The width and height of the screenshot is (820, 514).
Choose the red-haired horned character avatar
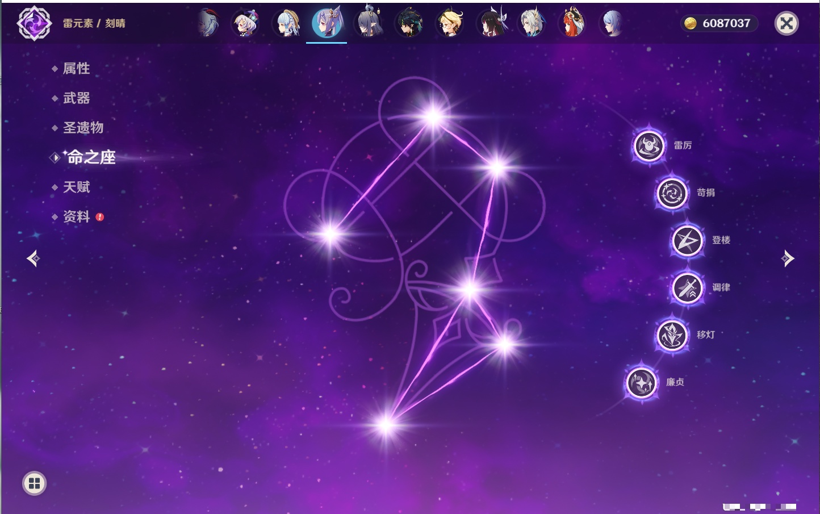(x=572, y=23)
